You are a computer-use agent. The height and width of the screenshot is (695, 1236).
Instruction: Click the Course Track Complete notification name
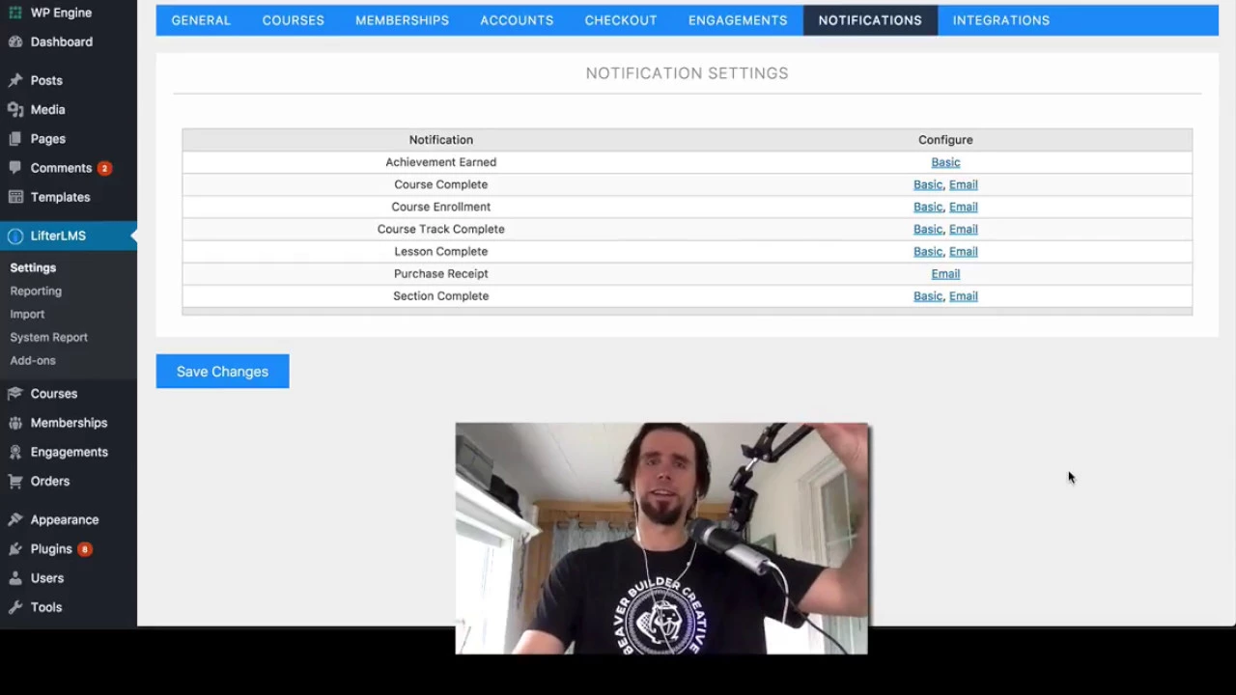(x=441, y=229)
